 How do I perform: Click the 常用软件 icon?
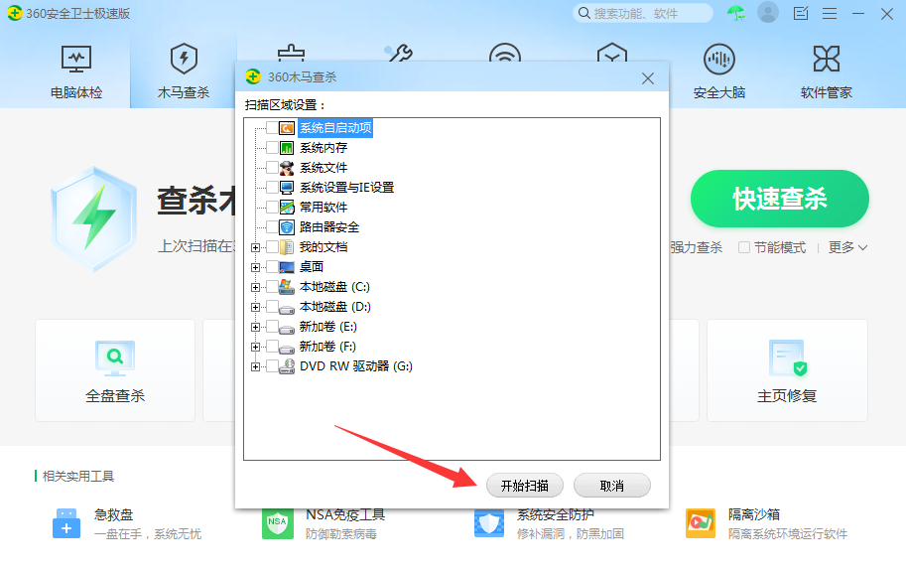pos(287,208)
